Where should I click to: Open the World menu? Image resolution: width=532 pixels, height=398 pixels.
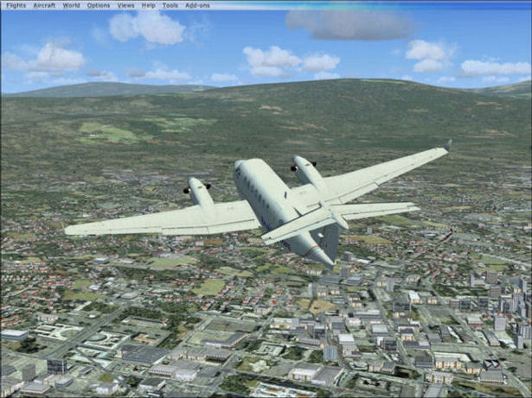tap(71, 5)
